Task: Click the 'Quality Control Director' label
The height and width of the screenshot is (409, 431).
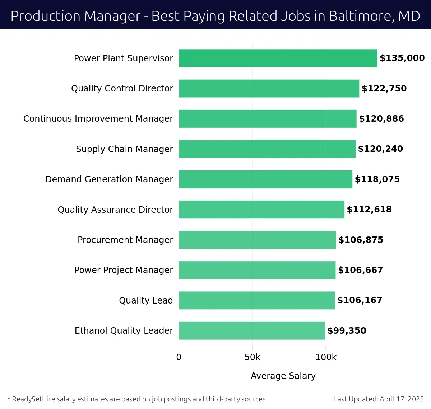Action: coord(122,89)
